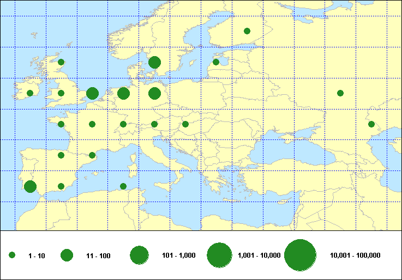Click the green marker over Finland
This screenshot has height=280, width=402.
click(247, 31)
